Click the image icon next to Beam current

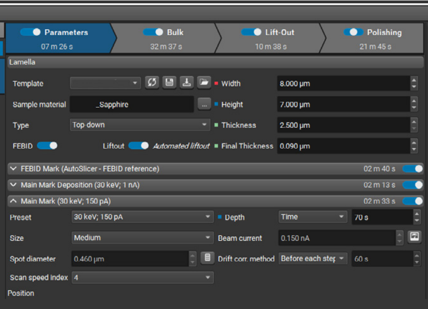point(415,237)
